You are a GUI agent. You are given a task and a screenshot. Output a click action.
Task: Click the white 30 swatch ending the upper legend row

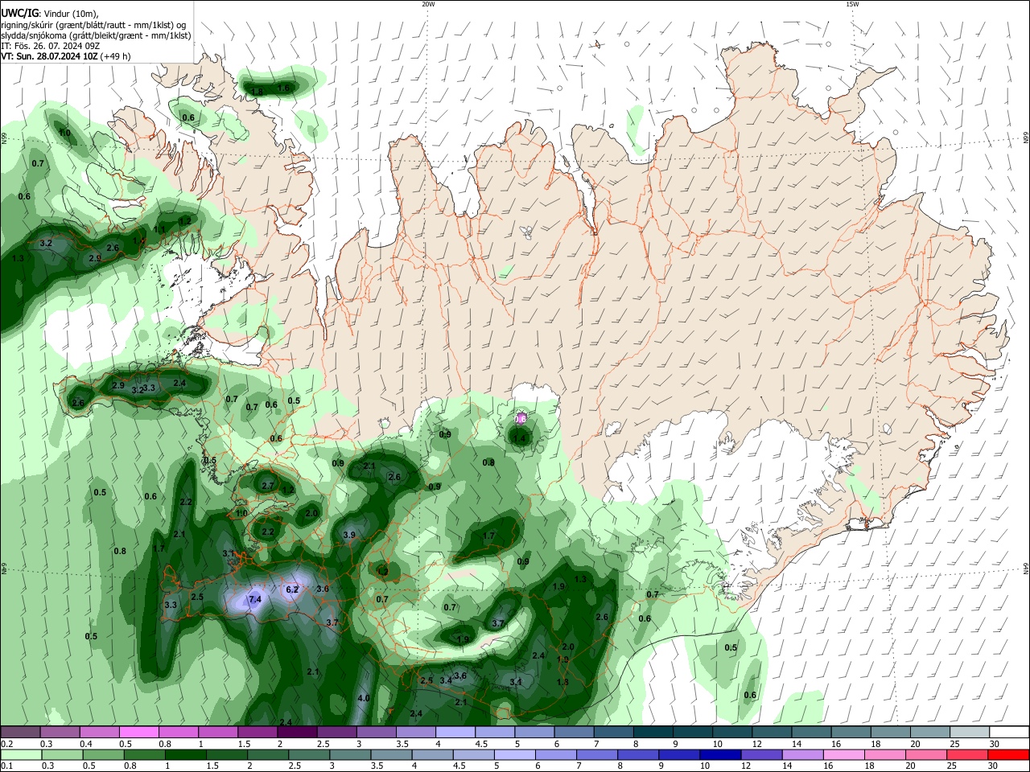pyautogui.click(x=1009, y=732)
